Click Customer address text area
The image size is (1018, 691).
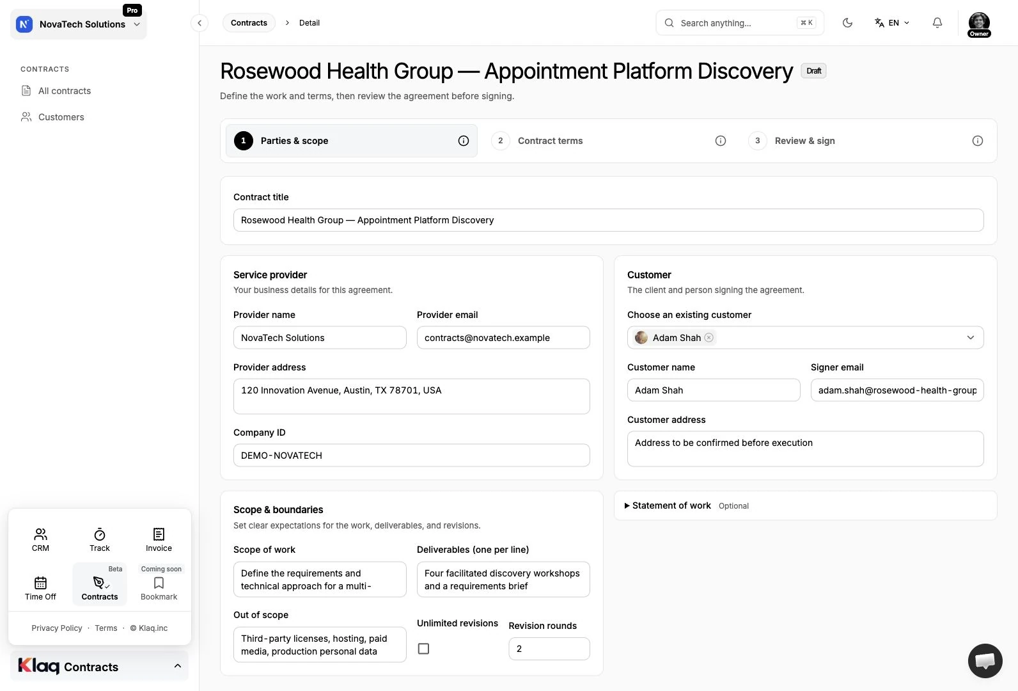click(805, 449)
